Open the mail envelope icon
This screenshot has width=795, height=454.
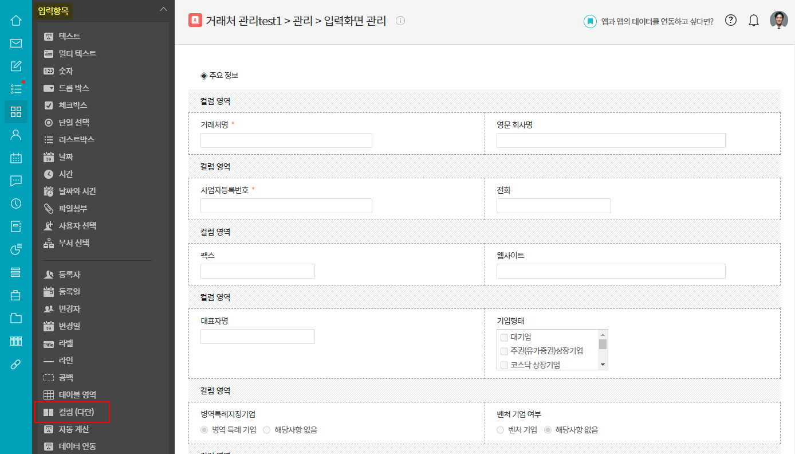click(x=16, y=43)
